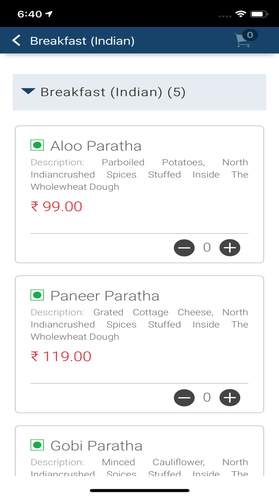
Task: Tap Aloo Paratha quantity number
Action: 207,247
